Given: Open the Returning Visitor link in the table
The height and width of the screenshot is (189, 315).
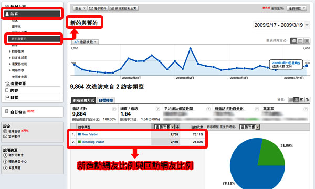Looking at the screenshot, I should click(93, 142).
